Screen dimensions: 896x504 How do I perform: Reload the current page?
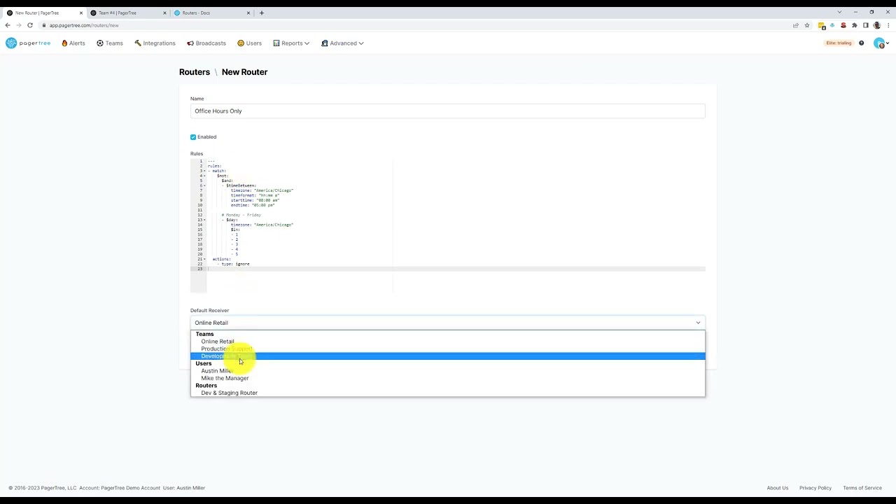click(x=30, y=25)
